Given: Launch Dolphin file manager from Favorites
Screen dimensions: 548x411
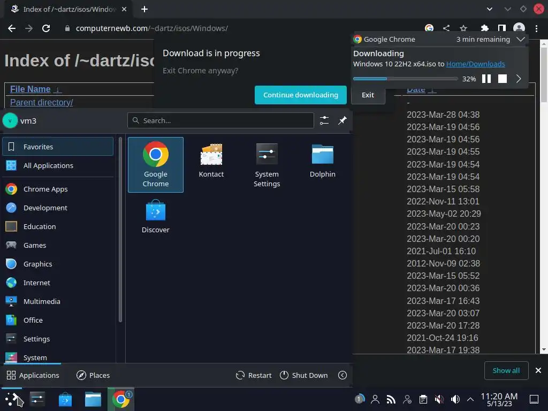Looking at the screenshot, I should [x=322, y=161].
